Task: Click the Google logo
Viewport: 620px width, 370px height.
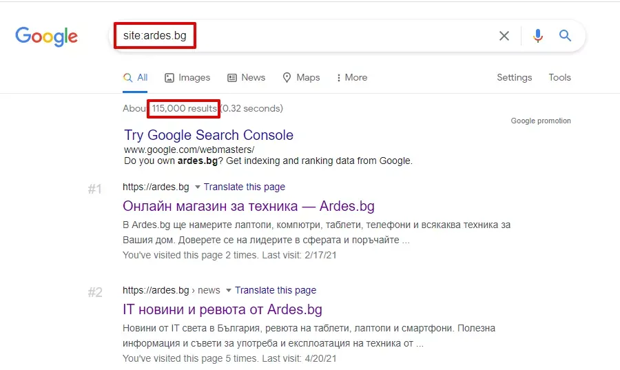Action: click(x=47, y=37)
